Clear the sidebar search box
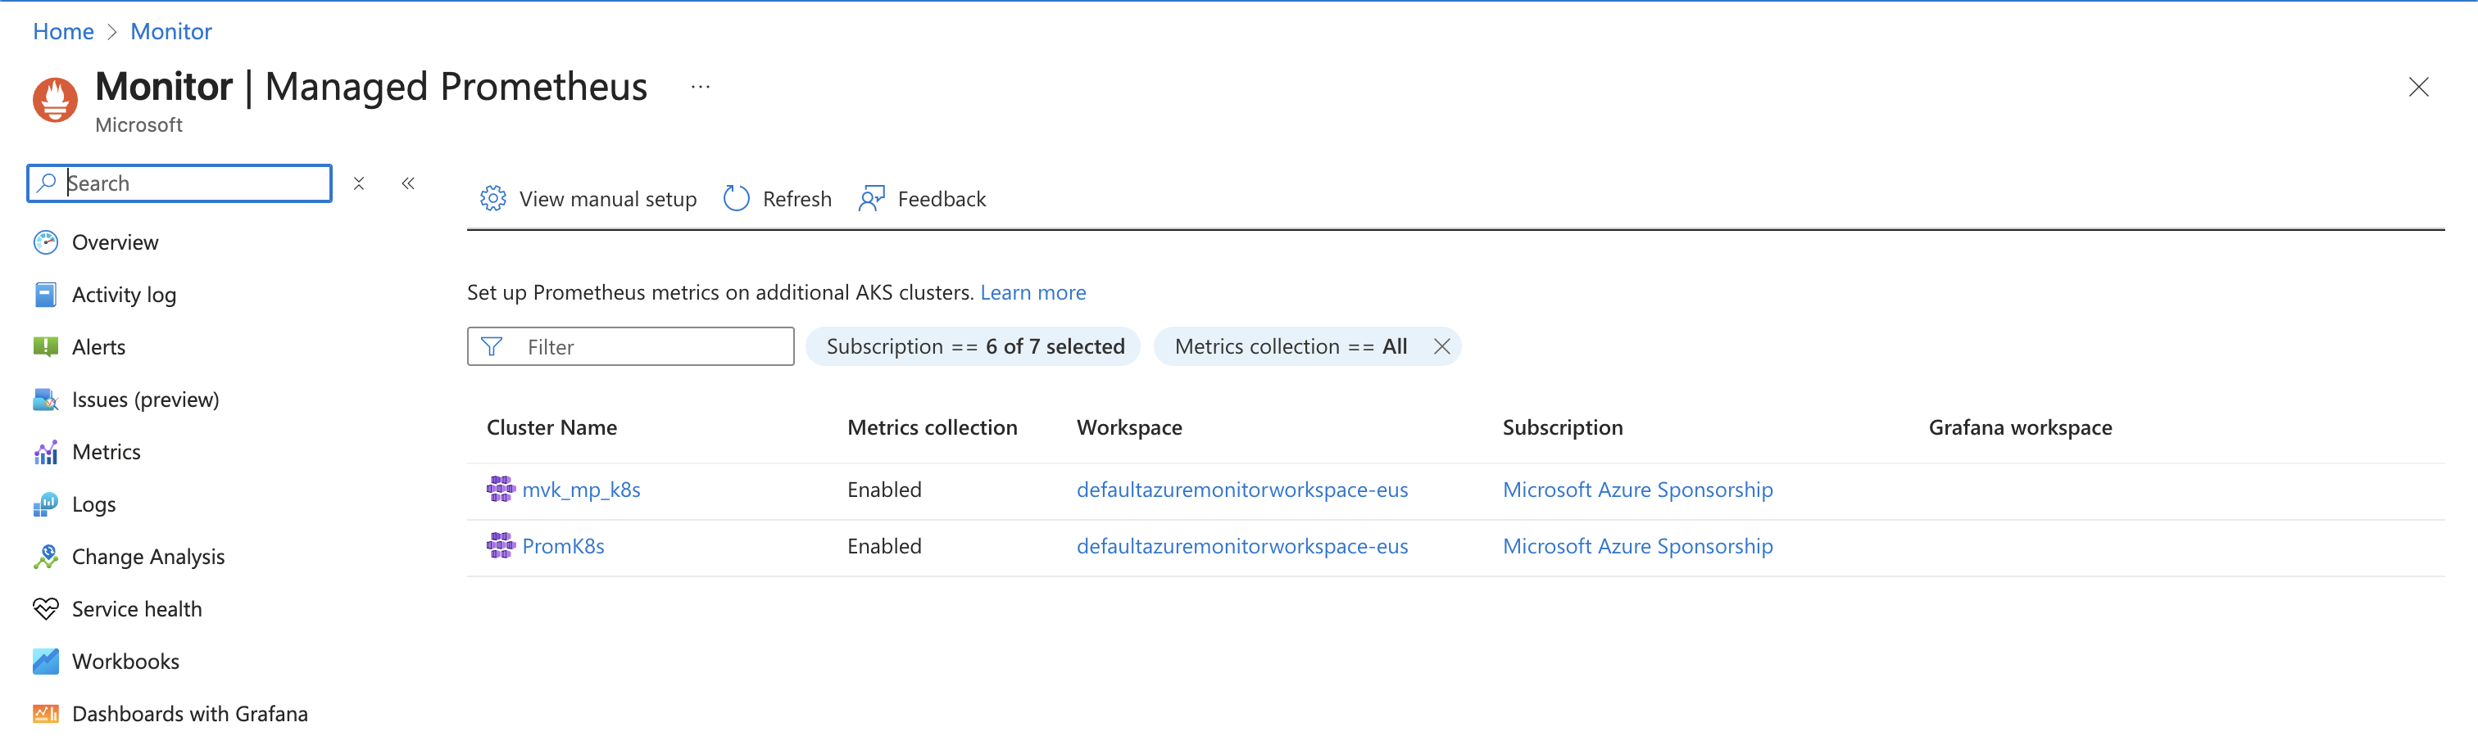The height and width of the screenshot is (745, 2478). click(359, 183)
